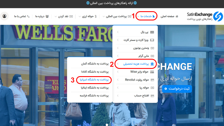Click the dollar icon beside حواله ارزی

click(x=96, y=16)
